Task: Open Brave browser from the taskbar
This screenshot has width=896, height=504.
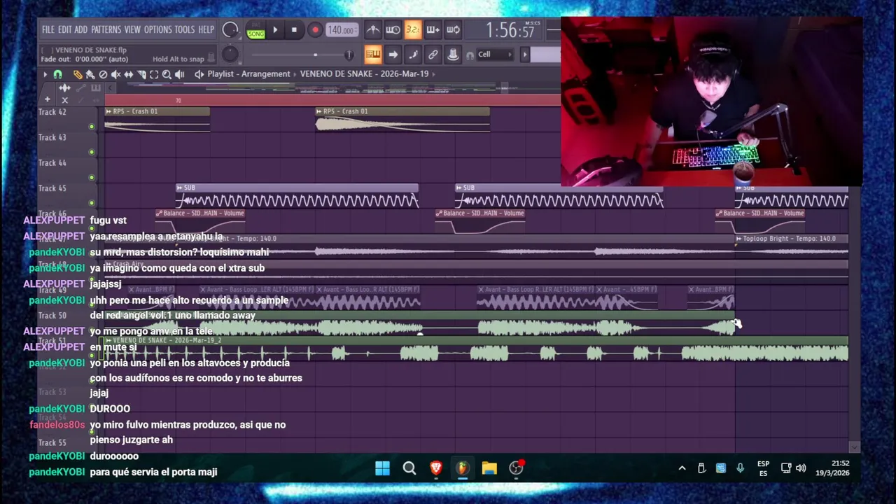Action: tap(436, 468)
